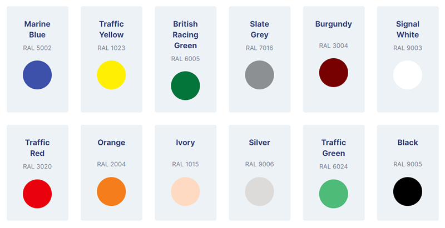Viewport: 445px width, 228px height.
Task: Open the Traffic Green card heading
Action: point(333,148)
